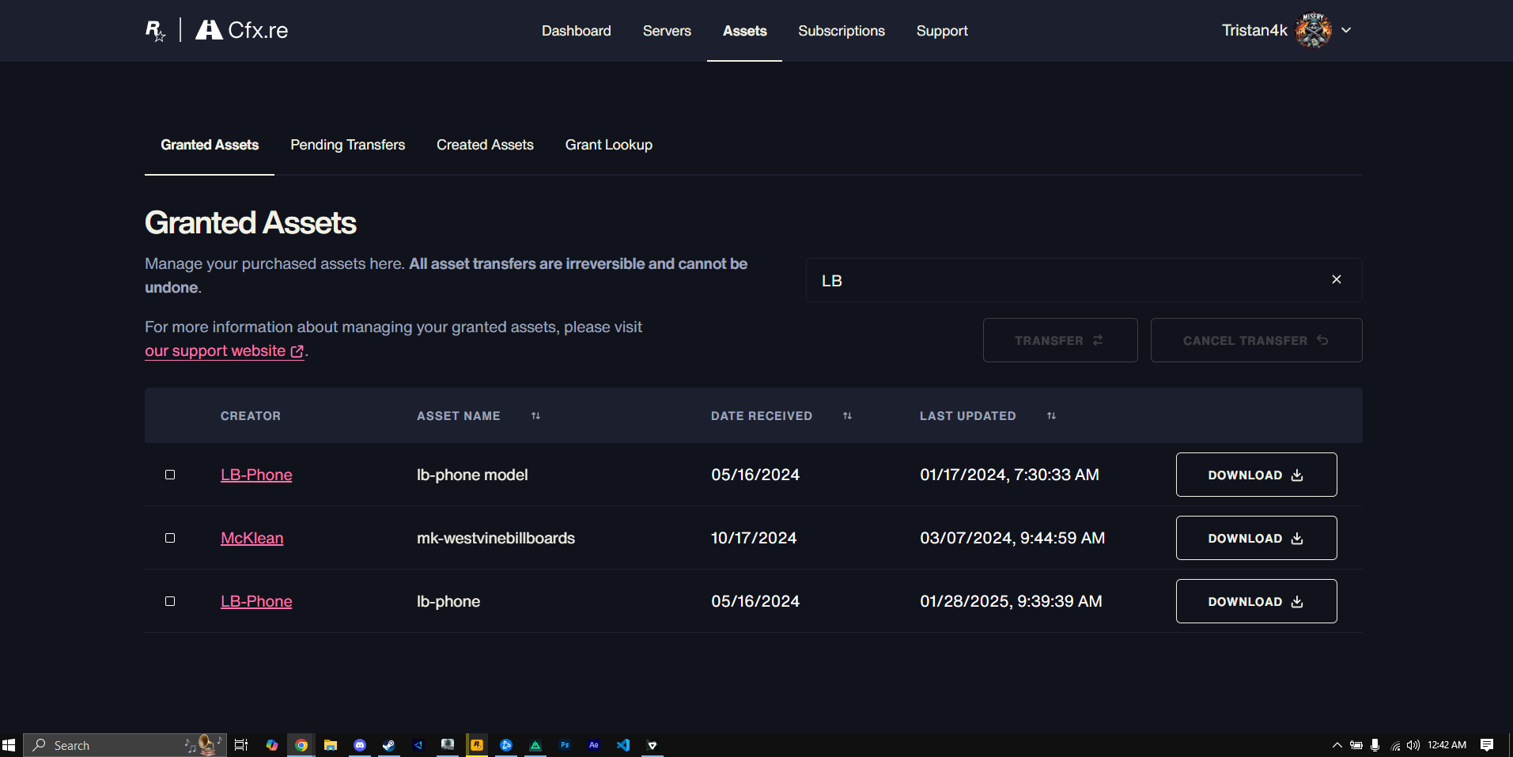Viewport: 1513px width, 757px height.
Task: Tick the checkbox for the lb-phone row
Action: click(x=170, y=601)
